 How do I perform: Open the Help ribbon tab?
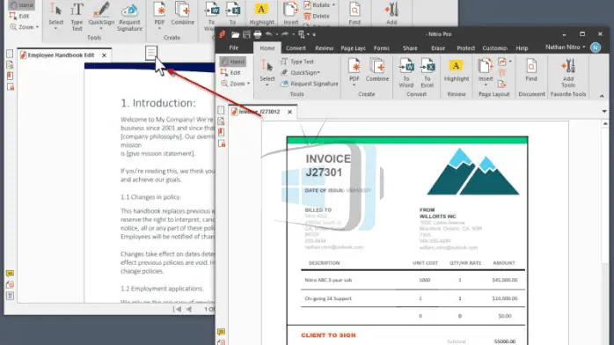click(x=522, y=48)
